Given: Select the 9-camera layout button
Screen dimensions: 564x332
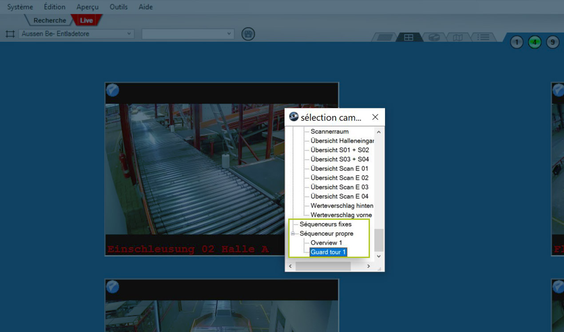Looking at the screenshot, I should pos(552,43).
